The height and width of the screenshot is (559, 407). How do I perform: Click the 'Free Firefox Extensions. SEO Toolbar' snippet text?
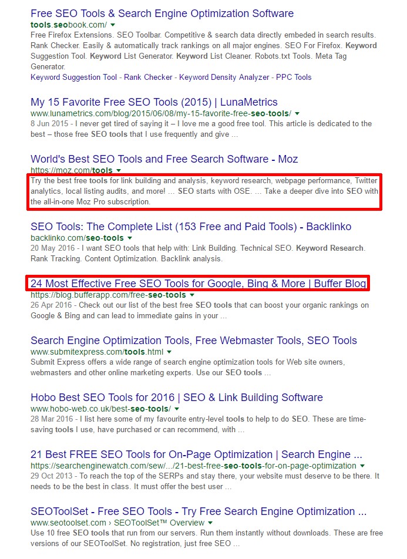tap(204, 51)
